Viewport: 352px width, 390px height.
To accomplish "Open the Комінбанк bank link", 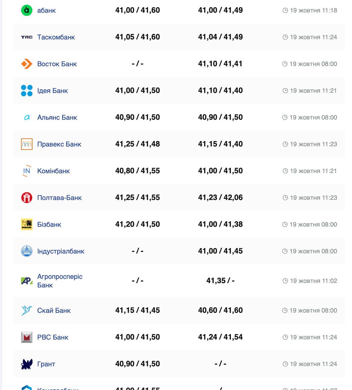I will (53, 171).
